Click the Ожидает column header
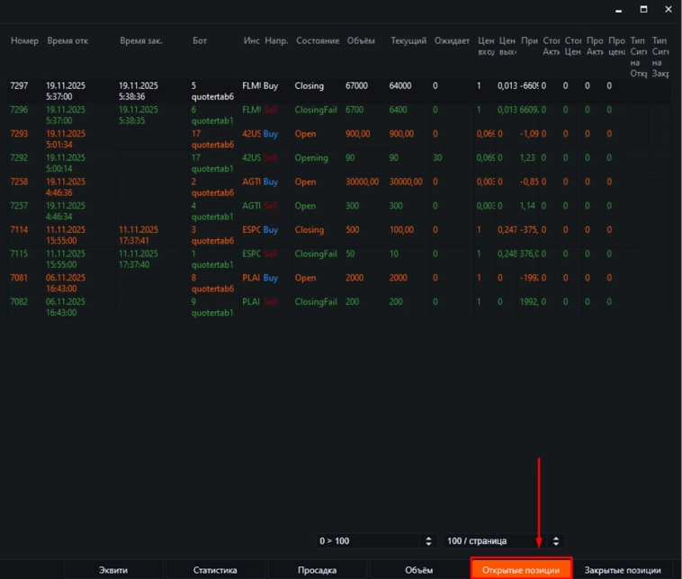Screen dimensions: 682x579 (451, 41)
